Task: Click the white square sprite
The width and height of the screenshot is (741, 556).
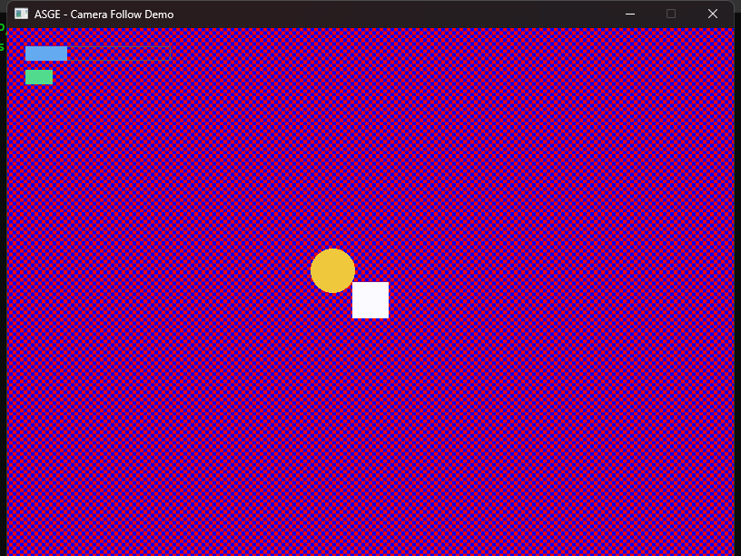Action: [370, 300]
